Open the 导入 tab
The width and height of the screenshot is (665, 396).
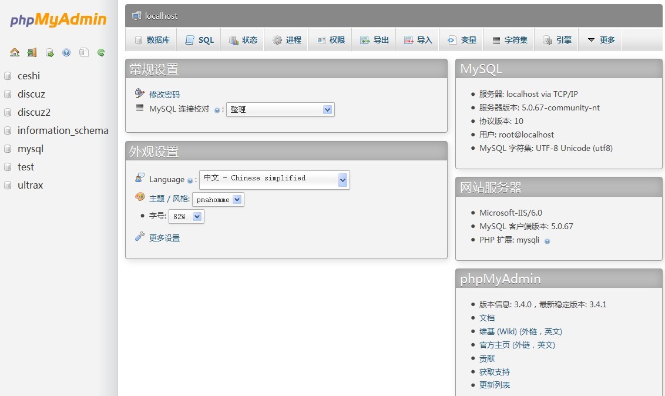(418, 40)
